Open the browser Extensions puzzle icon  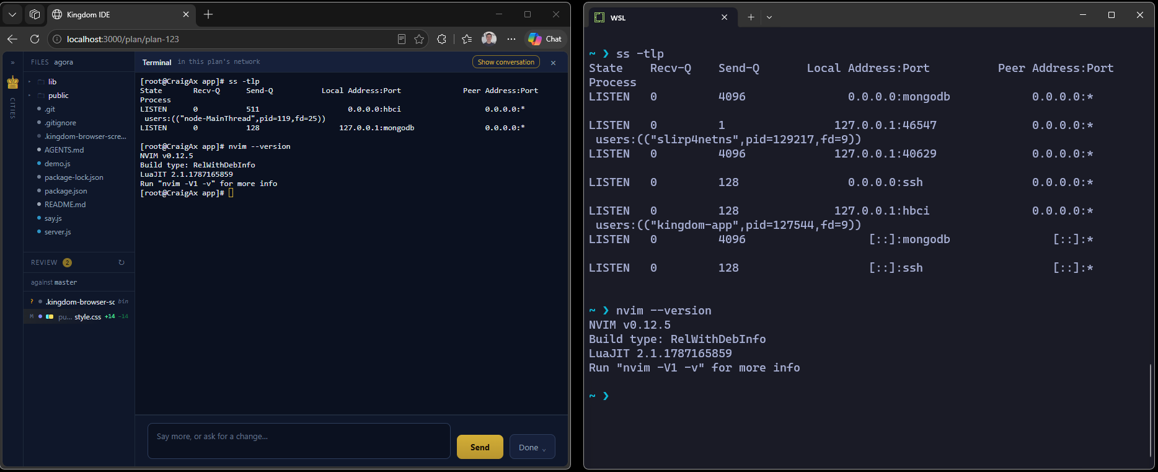point(441,39)
